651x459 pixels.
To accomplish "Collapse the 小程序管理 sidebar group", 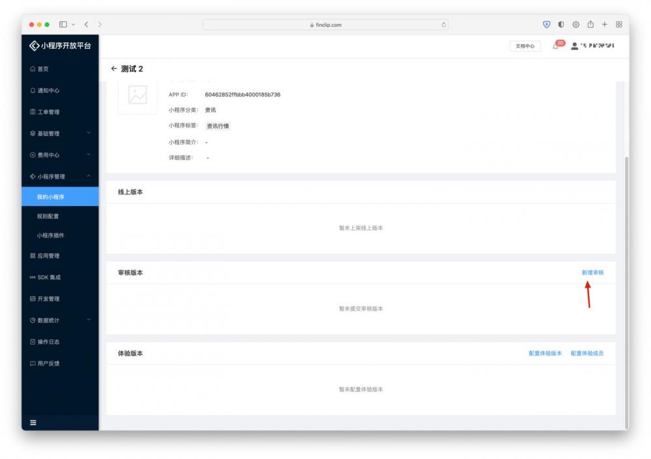I will point(60,177).
